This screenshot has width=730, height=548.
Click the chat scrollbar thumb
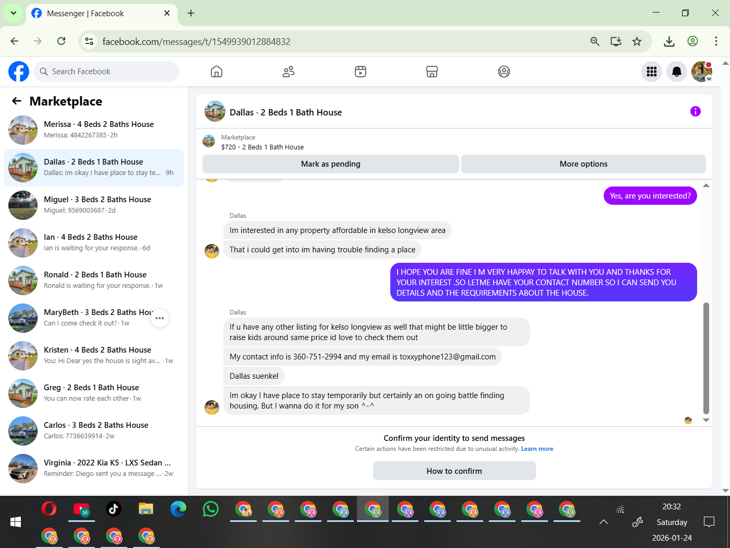(x=706, y=358)
